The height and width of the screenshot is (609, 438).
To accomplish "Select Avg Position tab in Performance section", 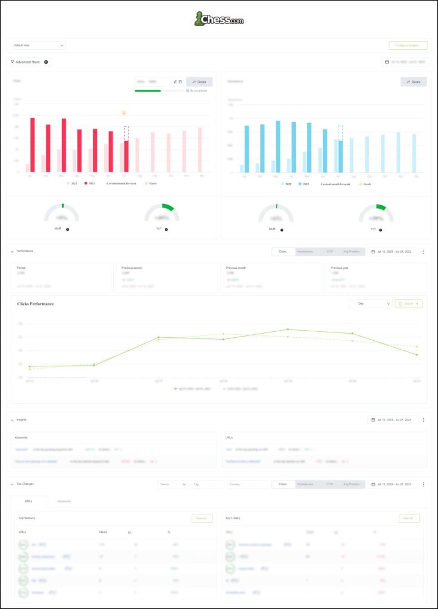I will pos(351,252).
